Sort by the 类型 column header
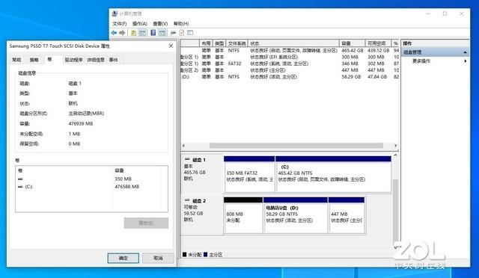The width and height of the screenshot is (479, 278). click(x=219, y=43)
